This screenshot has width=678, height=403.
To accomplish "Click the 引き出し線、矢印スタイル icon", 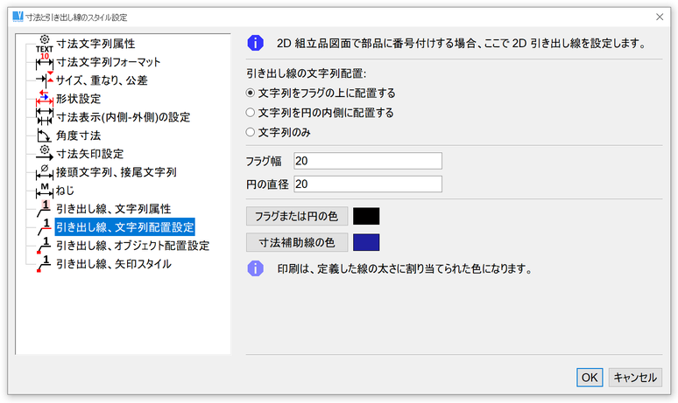I will [44, 263].
